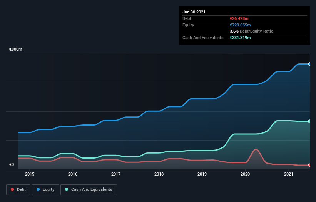Click the €0 y-axis label
This screenshot has height=202, width=316.
12,164
